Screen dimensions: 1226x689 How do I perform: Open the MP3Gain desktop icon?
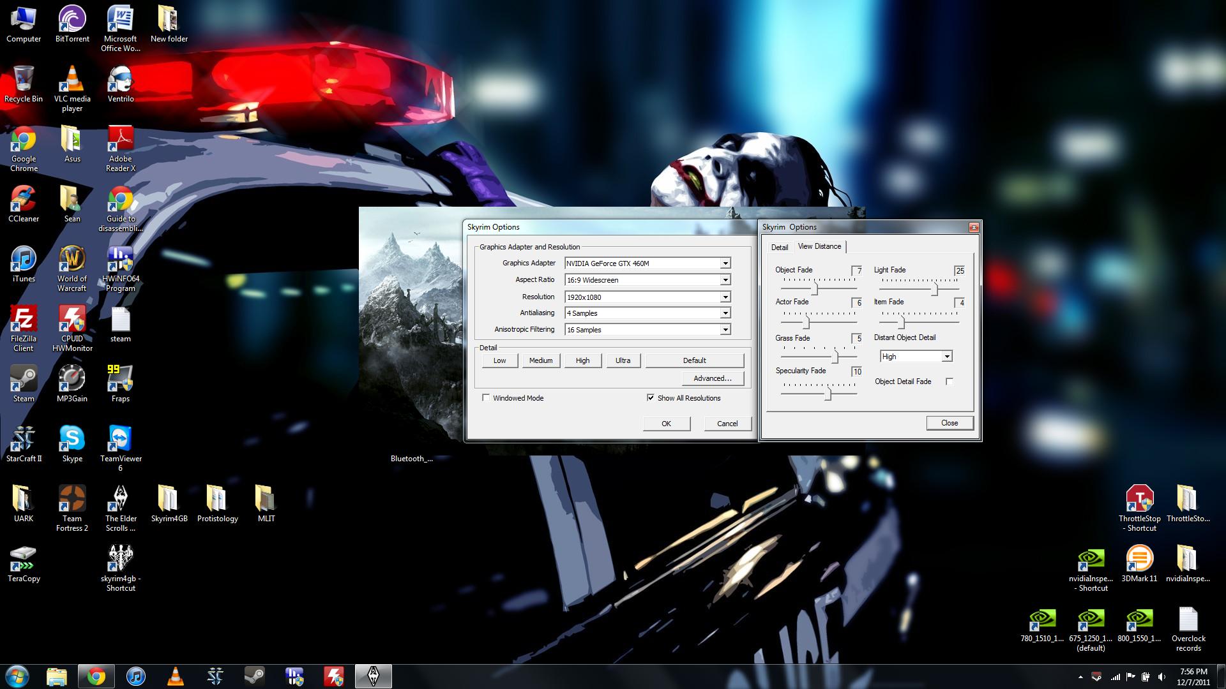pos(72,383)
